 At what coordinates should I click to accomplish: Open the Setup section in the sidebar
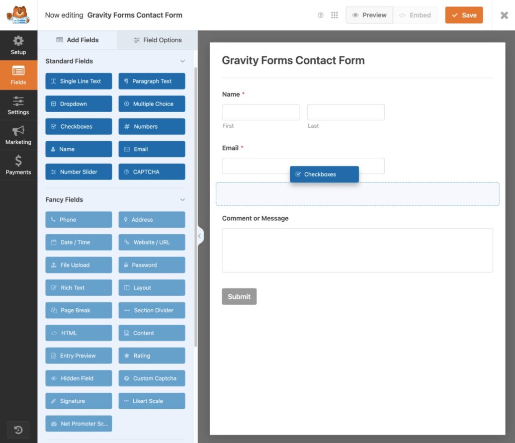(18, 45)
